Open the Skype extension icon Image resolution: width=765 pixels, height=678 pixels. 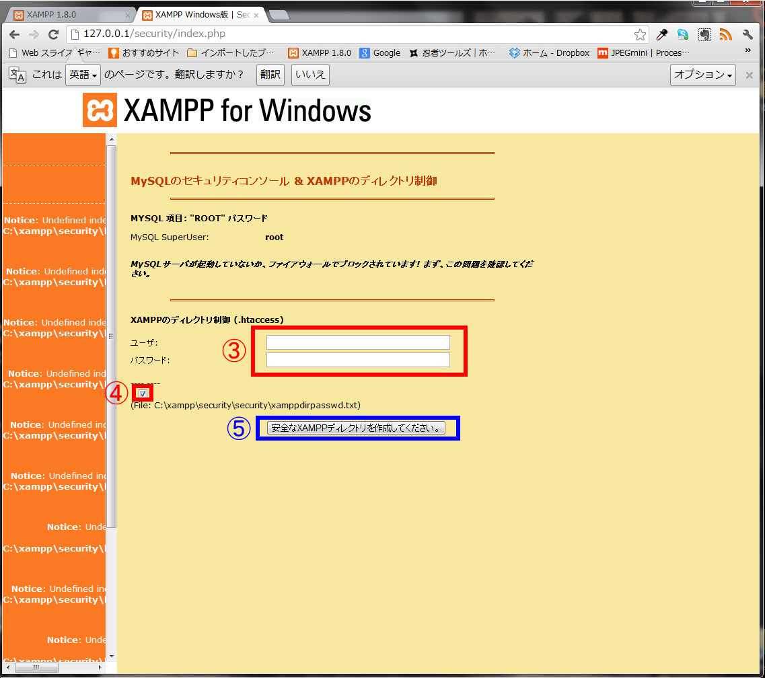click(x=682, y=34)
